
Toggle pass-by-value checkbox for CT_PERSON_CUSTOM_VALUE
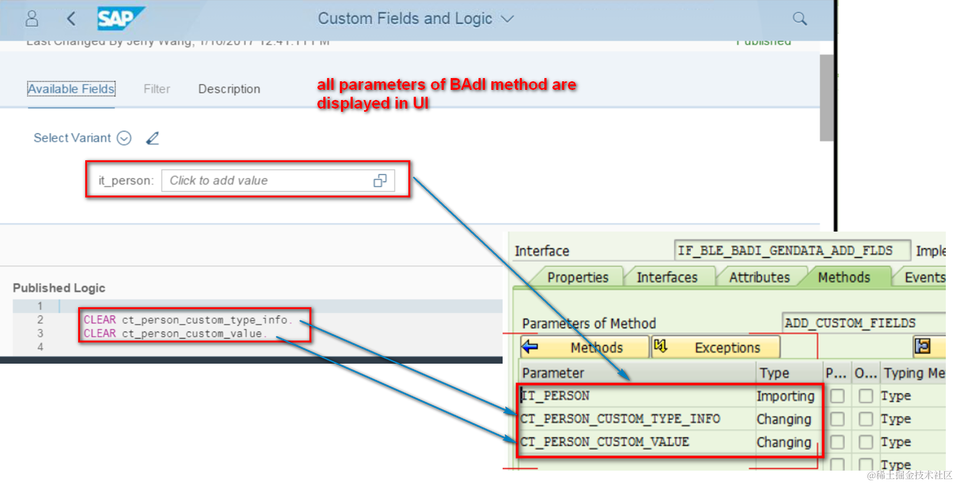click(837, 442)
